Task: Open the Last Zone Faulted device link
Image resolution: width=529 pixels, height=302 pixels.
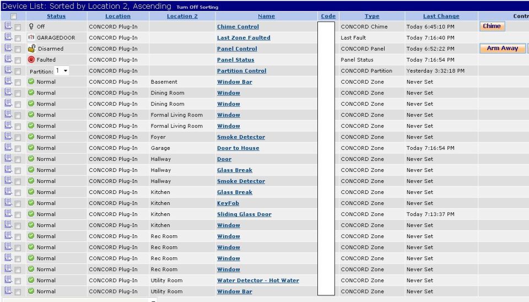Action: 244,37
